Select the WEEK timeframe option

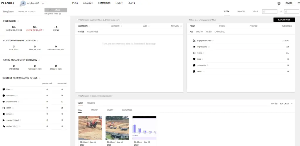click(226, 11)
